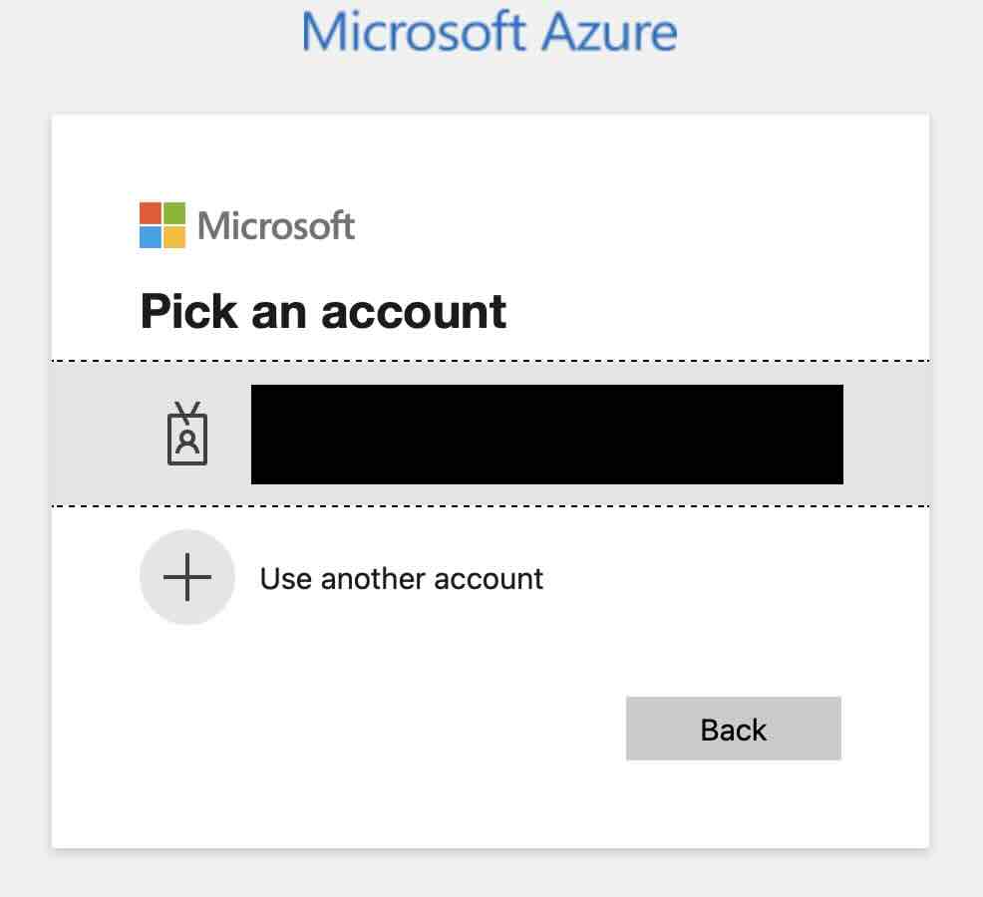Click the yellow square in the Microsoft logo
983x897 pixels.
(x=175, y=236)
